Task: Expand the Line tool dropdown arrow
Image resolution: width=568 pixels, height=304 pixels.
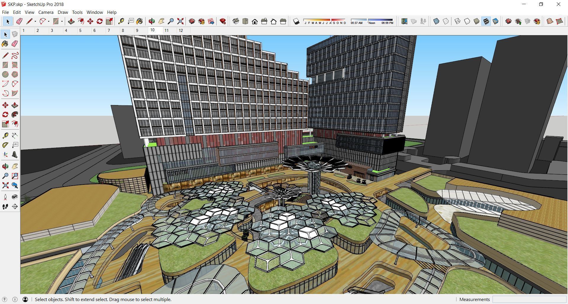Action: click(x=35, y=21)
